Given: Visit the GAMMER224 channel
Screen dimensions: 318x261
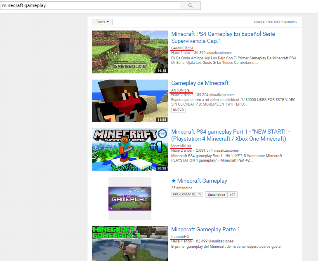Looking at the screenshot, I should pos(182,48).
